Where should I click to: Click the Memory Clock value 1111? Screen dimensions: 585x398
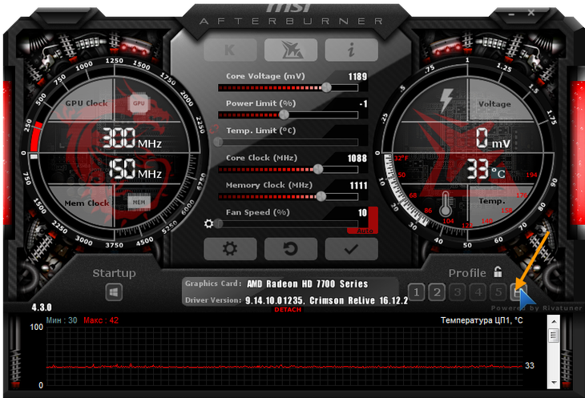click(358, 186)
